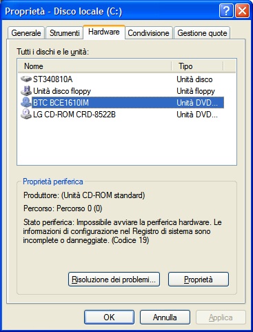
Task: Confirm with the OK button
Action: pos(109,318)
